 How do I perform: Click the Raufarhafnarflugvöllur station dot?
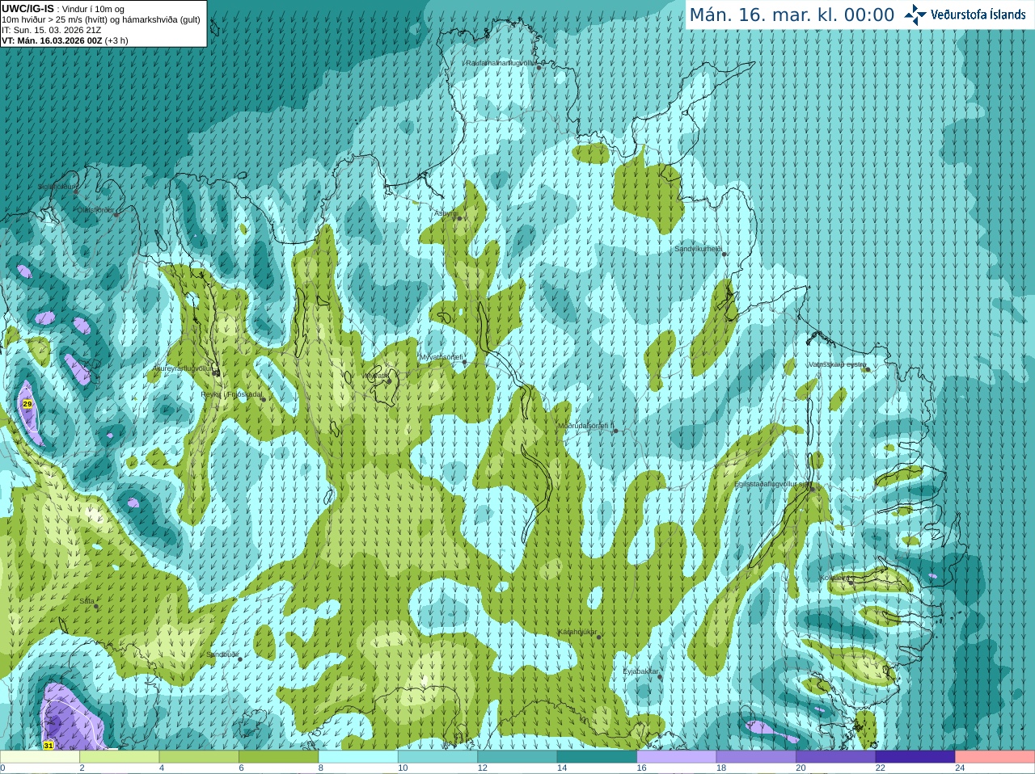(x=539, y=67)
